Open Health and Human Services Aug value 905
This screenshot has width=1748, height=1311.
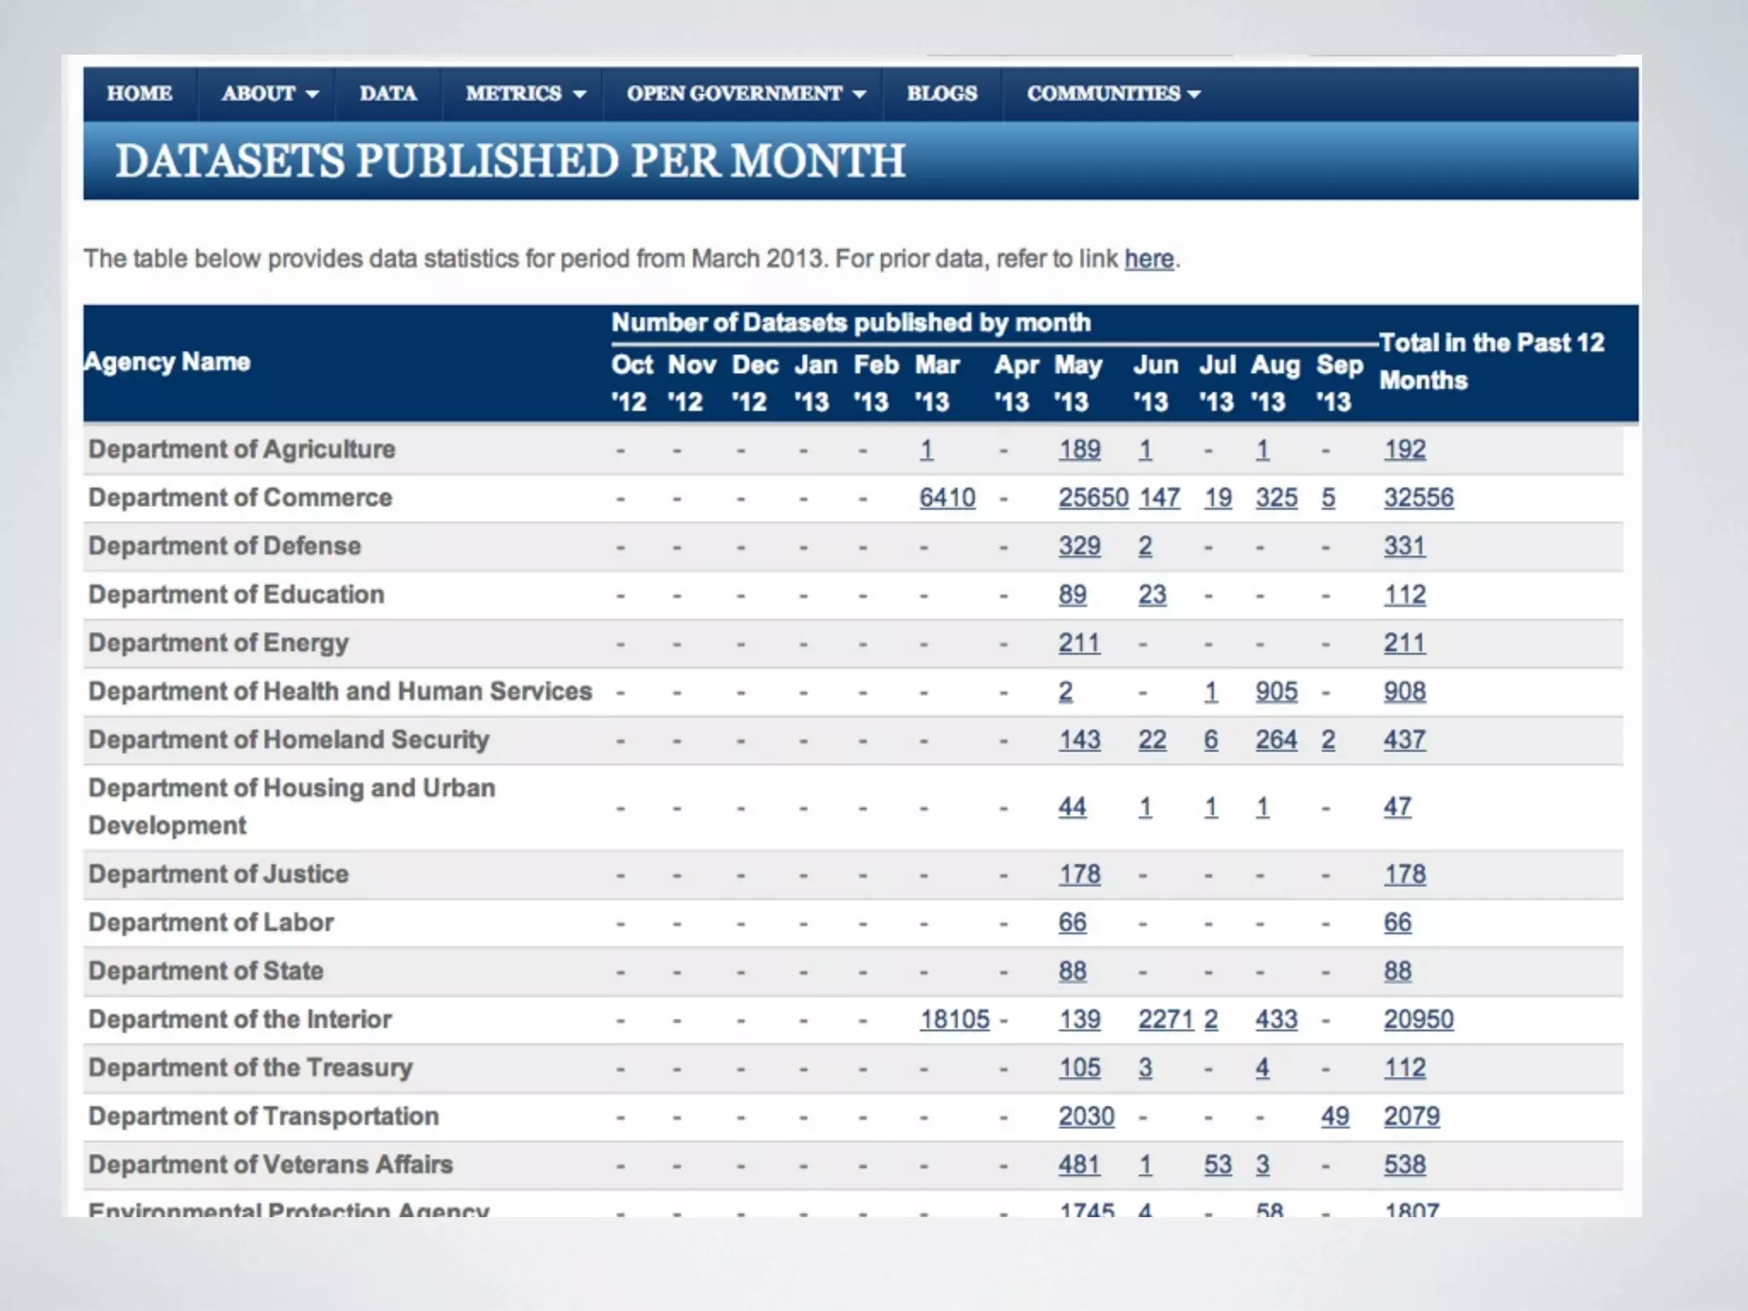pyautogui.click(x=1276, y=691)
